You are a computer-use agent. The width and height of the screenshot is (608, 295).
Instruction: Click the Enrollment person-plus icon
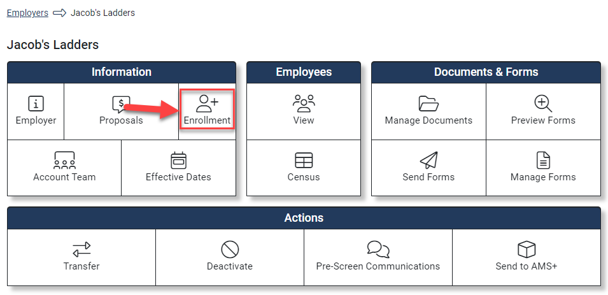coord(207,104)
